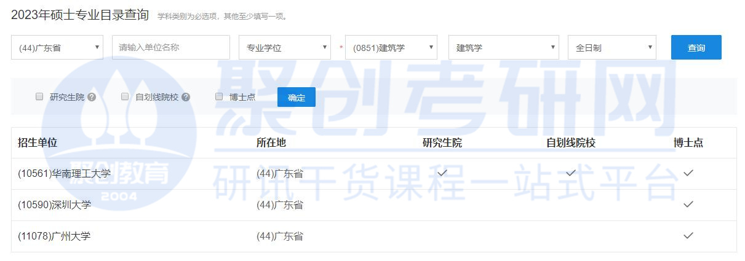Viewport: 745px width, 261px height.
Task: Click (44)广东省 in 华南理工大学 row
Action: pos(280,174)
